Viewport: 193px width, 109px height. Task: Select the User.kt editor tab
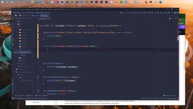(45, 15)
